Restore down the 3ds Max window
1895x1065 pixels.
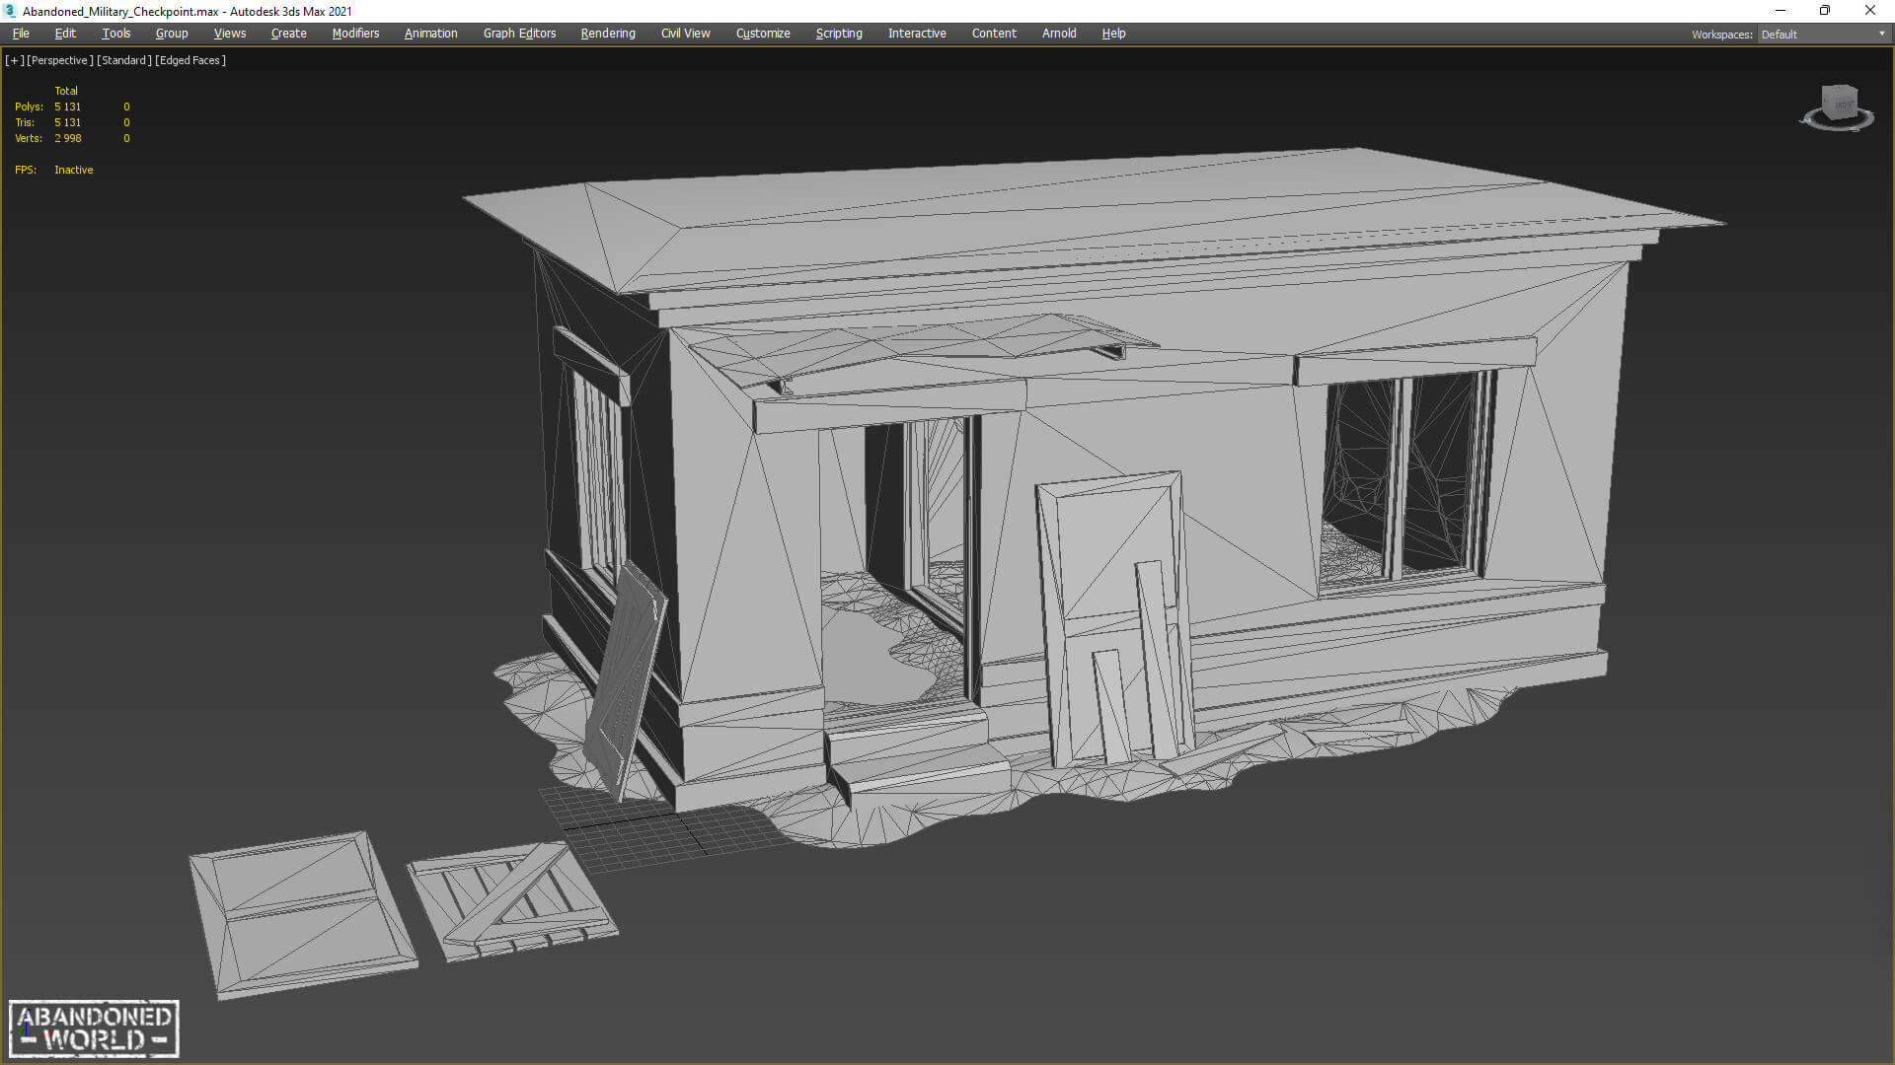[1824, 11]
